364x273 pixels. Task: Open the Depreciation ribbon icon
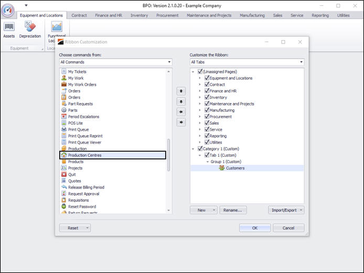(x=30, y=26)
